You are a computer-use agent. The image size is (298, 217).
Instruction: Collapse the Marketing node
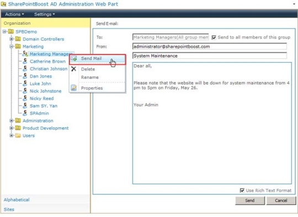coord(11,46)
